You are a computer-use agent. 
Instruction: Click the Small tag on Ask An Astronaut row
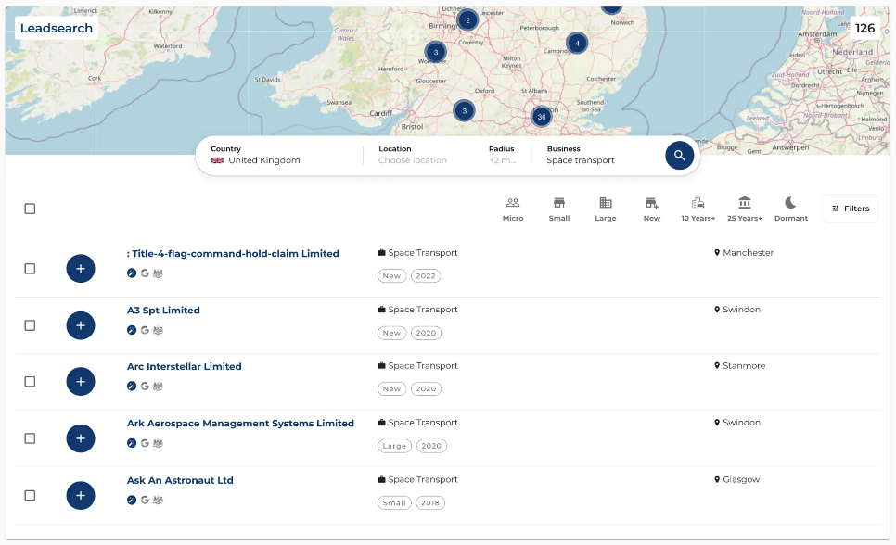pos(394,503)
